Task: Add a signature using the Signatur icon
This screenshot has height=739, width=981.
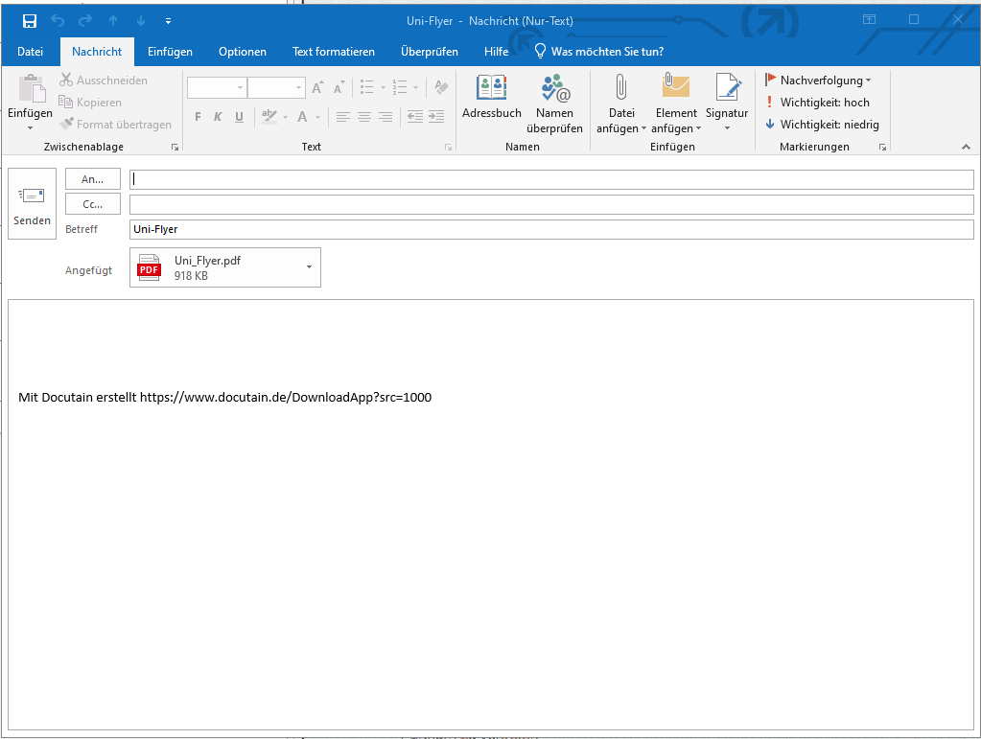Action: tap(726, 101)
